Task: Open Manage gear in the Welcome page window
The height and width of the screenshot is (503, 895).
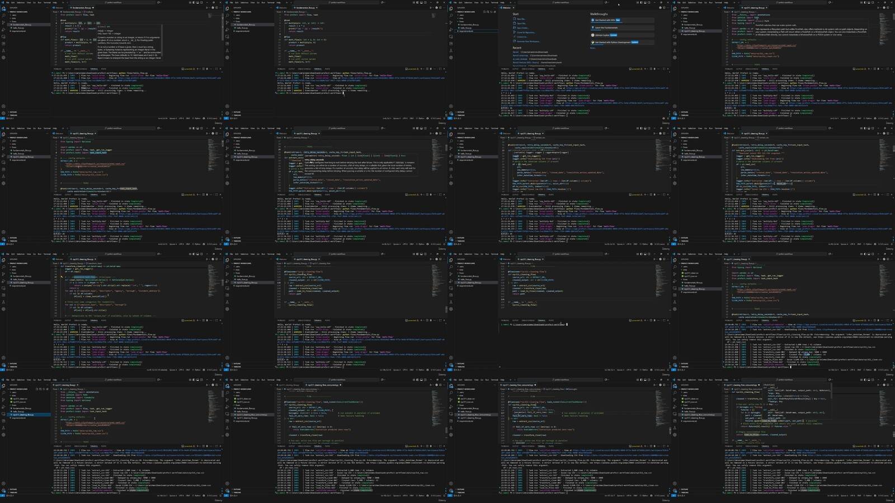Action: tap(451, 113)
